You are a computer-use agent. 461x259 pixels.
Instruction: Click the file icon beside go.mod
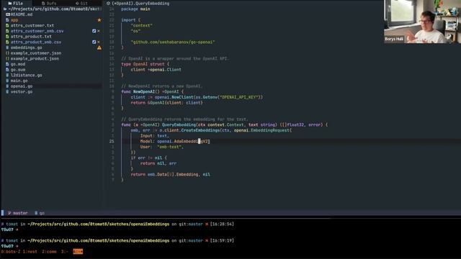point(7,64)
